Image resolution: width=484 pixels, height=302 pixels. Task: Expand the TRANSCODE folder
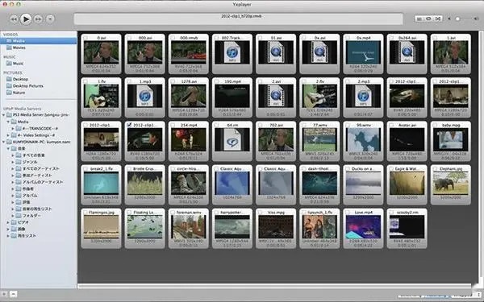coord(13,129)
